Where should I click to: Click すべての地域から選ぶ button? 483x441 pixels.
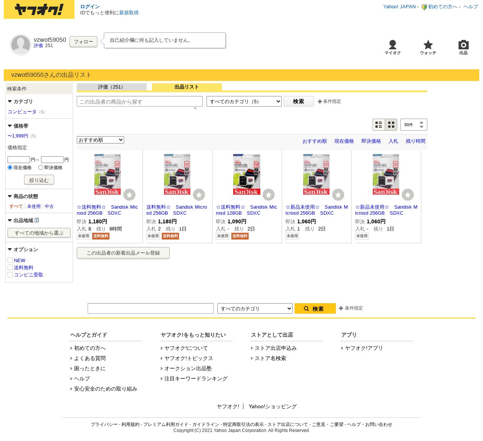click(x=39, y=233)
